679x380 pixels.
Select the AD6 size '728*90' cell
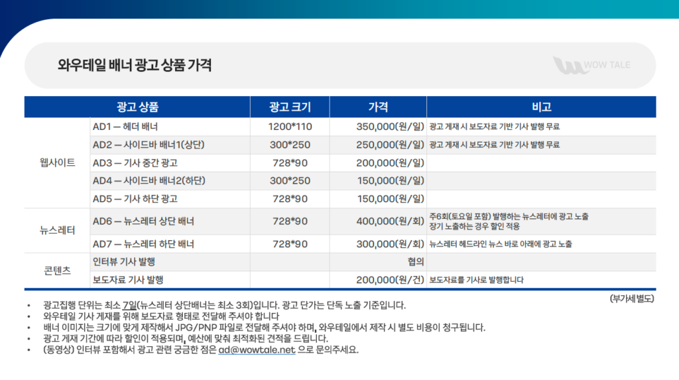(290, 222)
